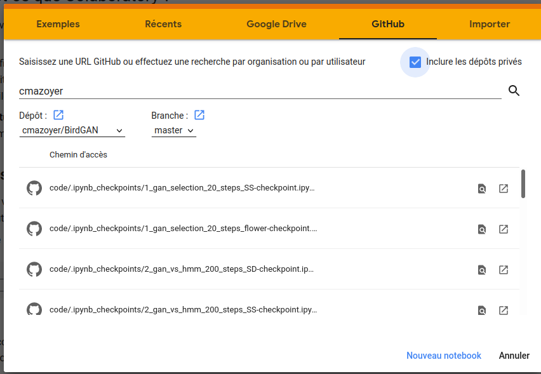Click the cmazoyer GitHub URL input field
This screenshot has width=541, height=374.
point(260,91)
